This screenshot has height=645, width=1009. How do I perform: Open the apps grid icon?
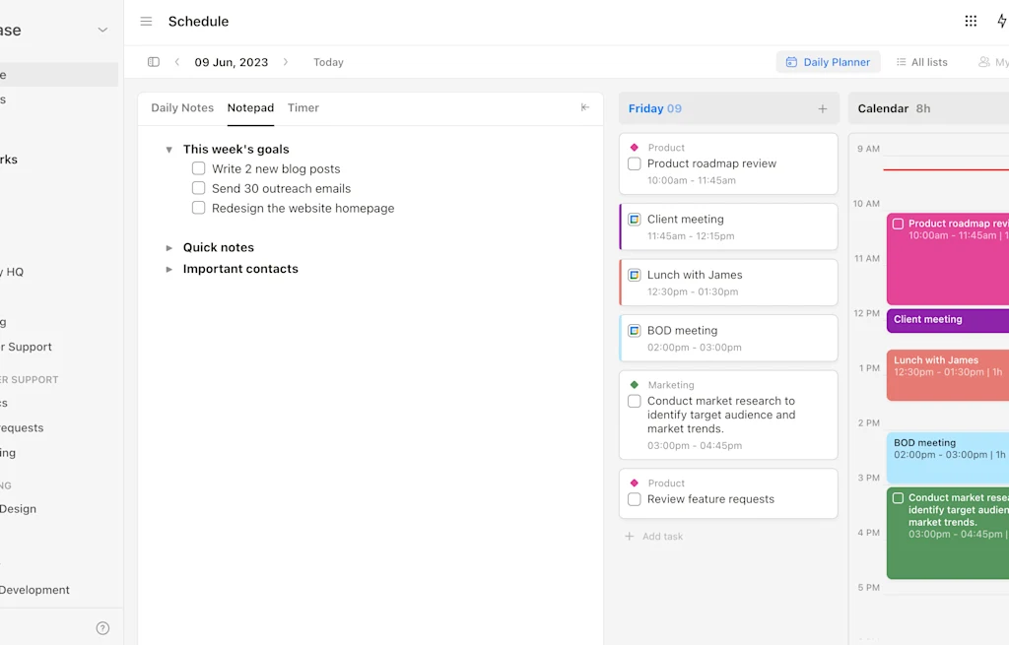coord(971,22)
